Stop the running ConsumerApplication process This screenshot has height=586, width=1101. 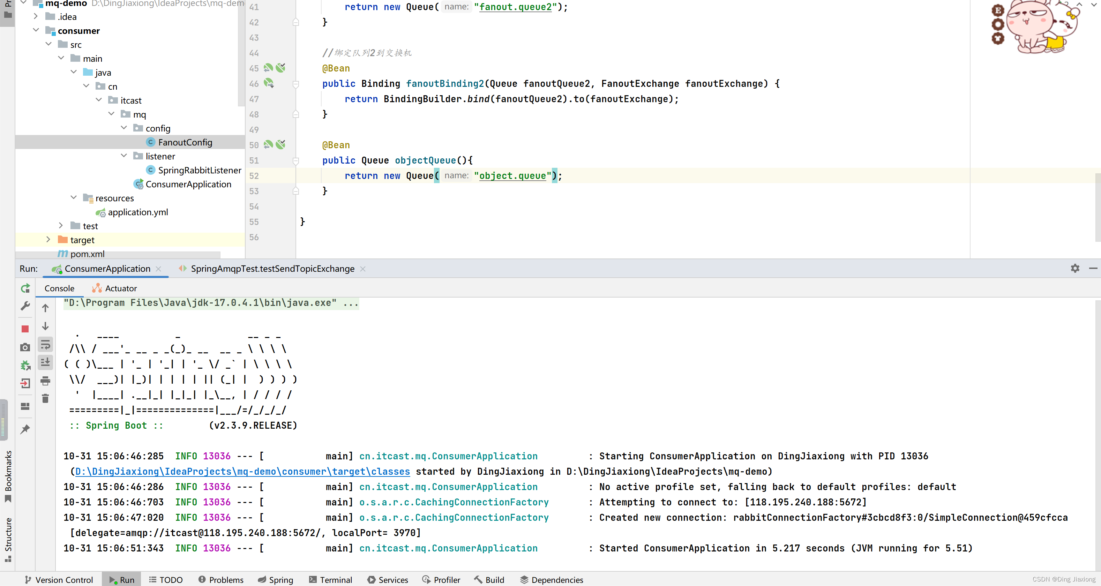[x=25, y=329]
